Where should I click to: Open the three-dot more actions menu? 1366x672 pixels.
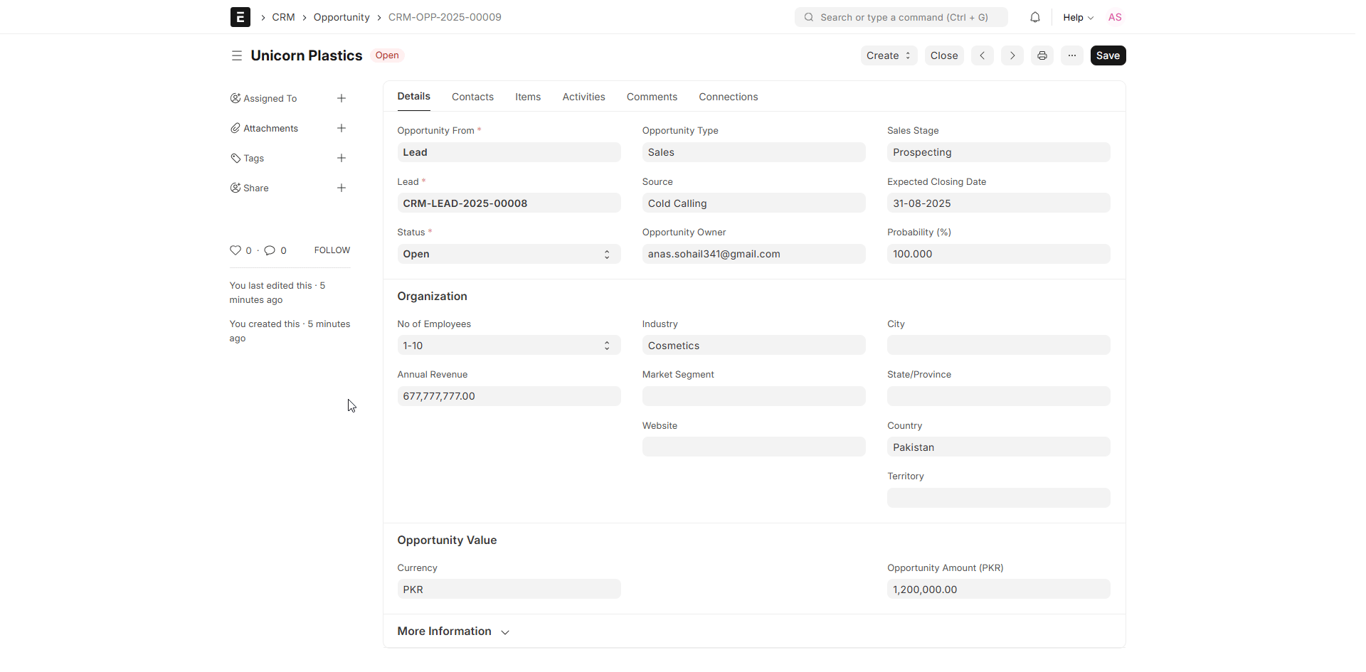pos(1071,55)
